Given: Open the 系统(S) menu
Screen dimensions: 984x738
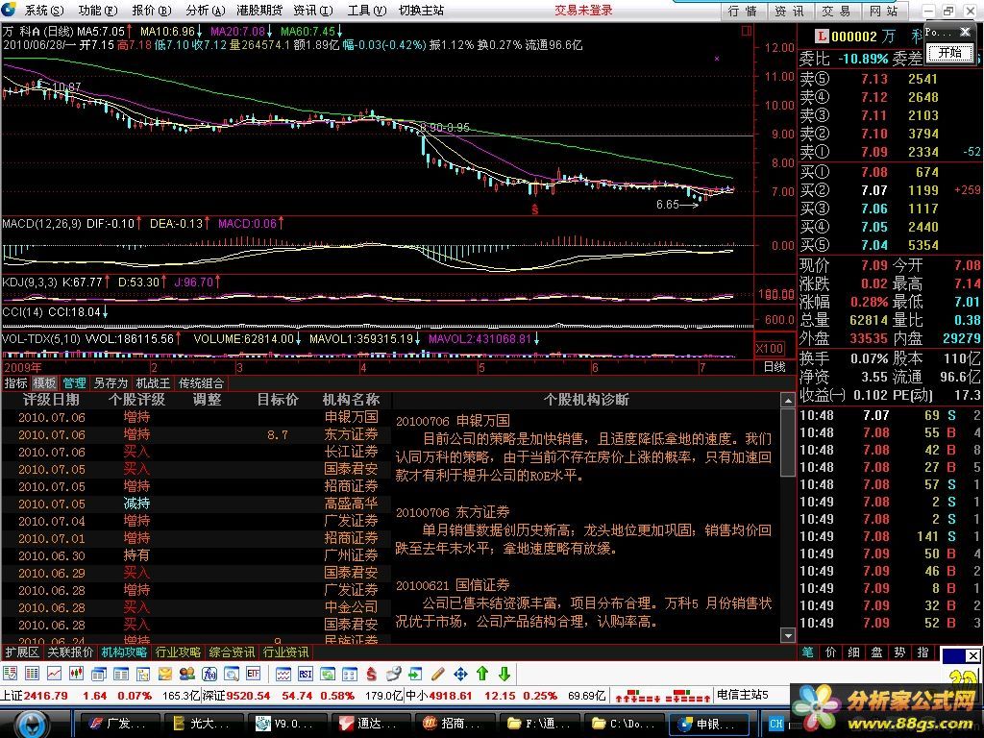Looking at the screenshot, I should pyautogui.click(x=44, y=10).
